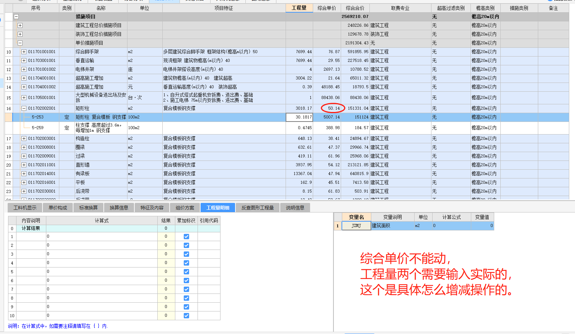Collapse the 单价措施项目 group

[x=20, y=43]
